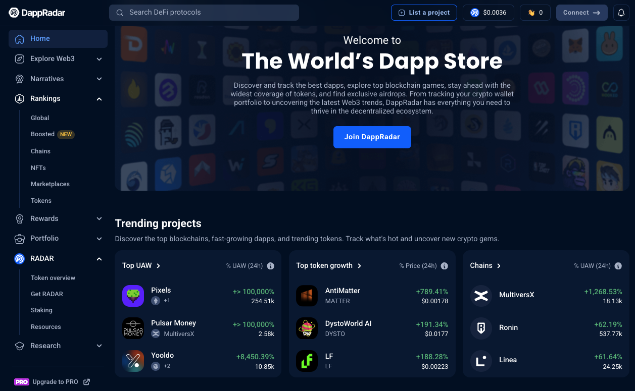Click the RADAR token price icon

click(475, 13)
